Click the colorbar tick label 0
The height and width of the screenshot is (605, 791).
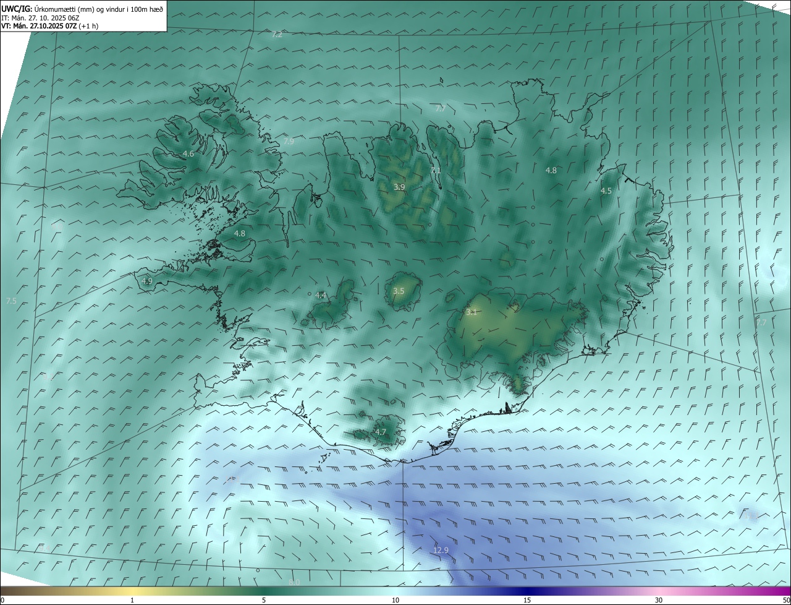[2, 600]
